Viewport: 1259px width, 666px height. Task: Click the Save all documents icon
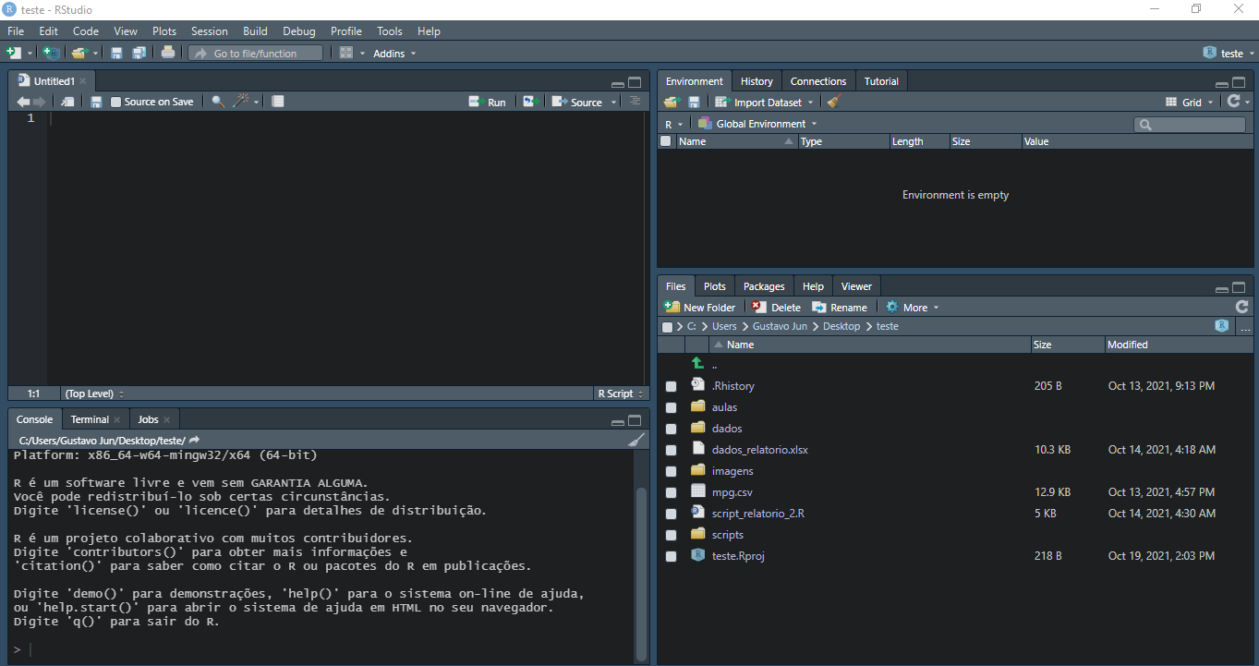(x=139, y=53)
